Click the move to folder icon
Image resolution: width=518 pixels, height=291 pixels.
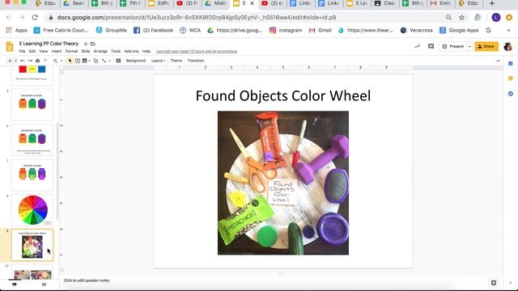(x=93, y=44)
